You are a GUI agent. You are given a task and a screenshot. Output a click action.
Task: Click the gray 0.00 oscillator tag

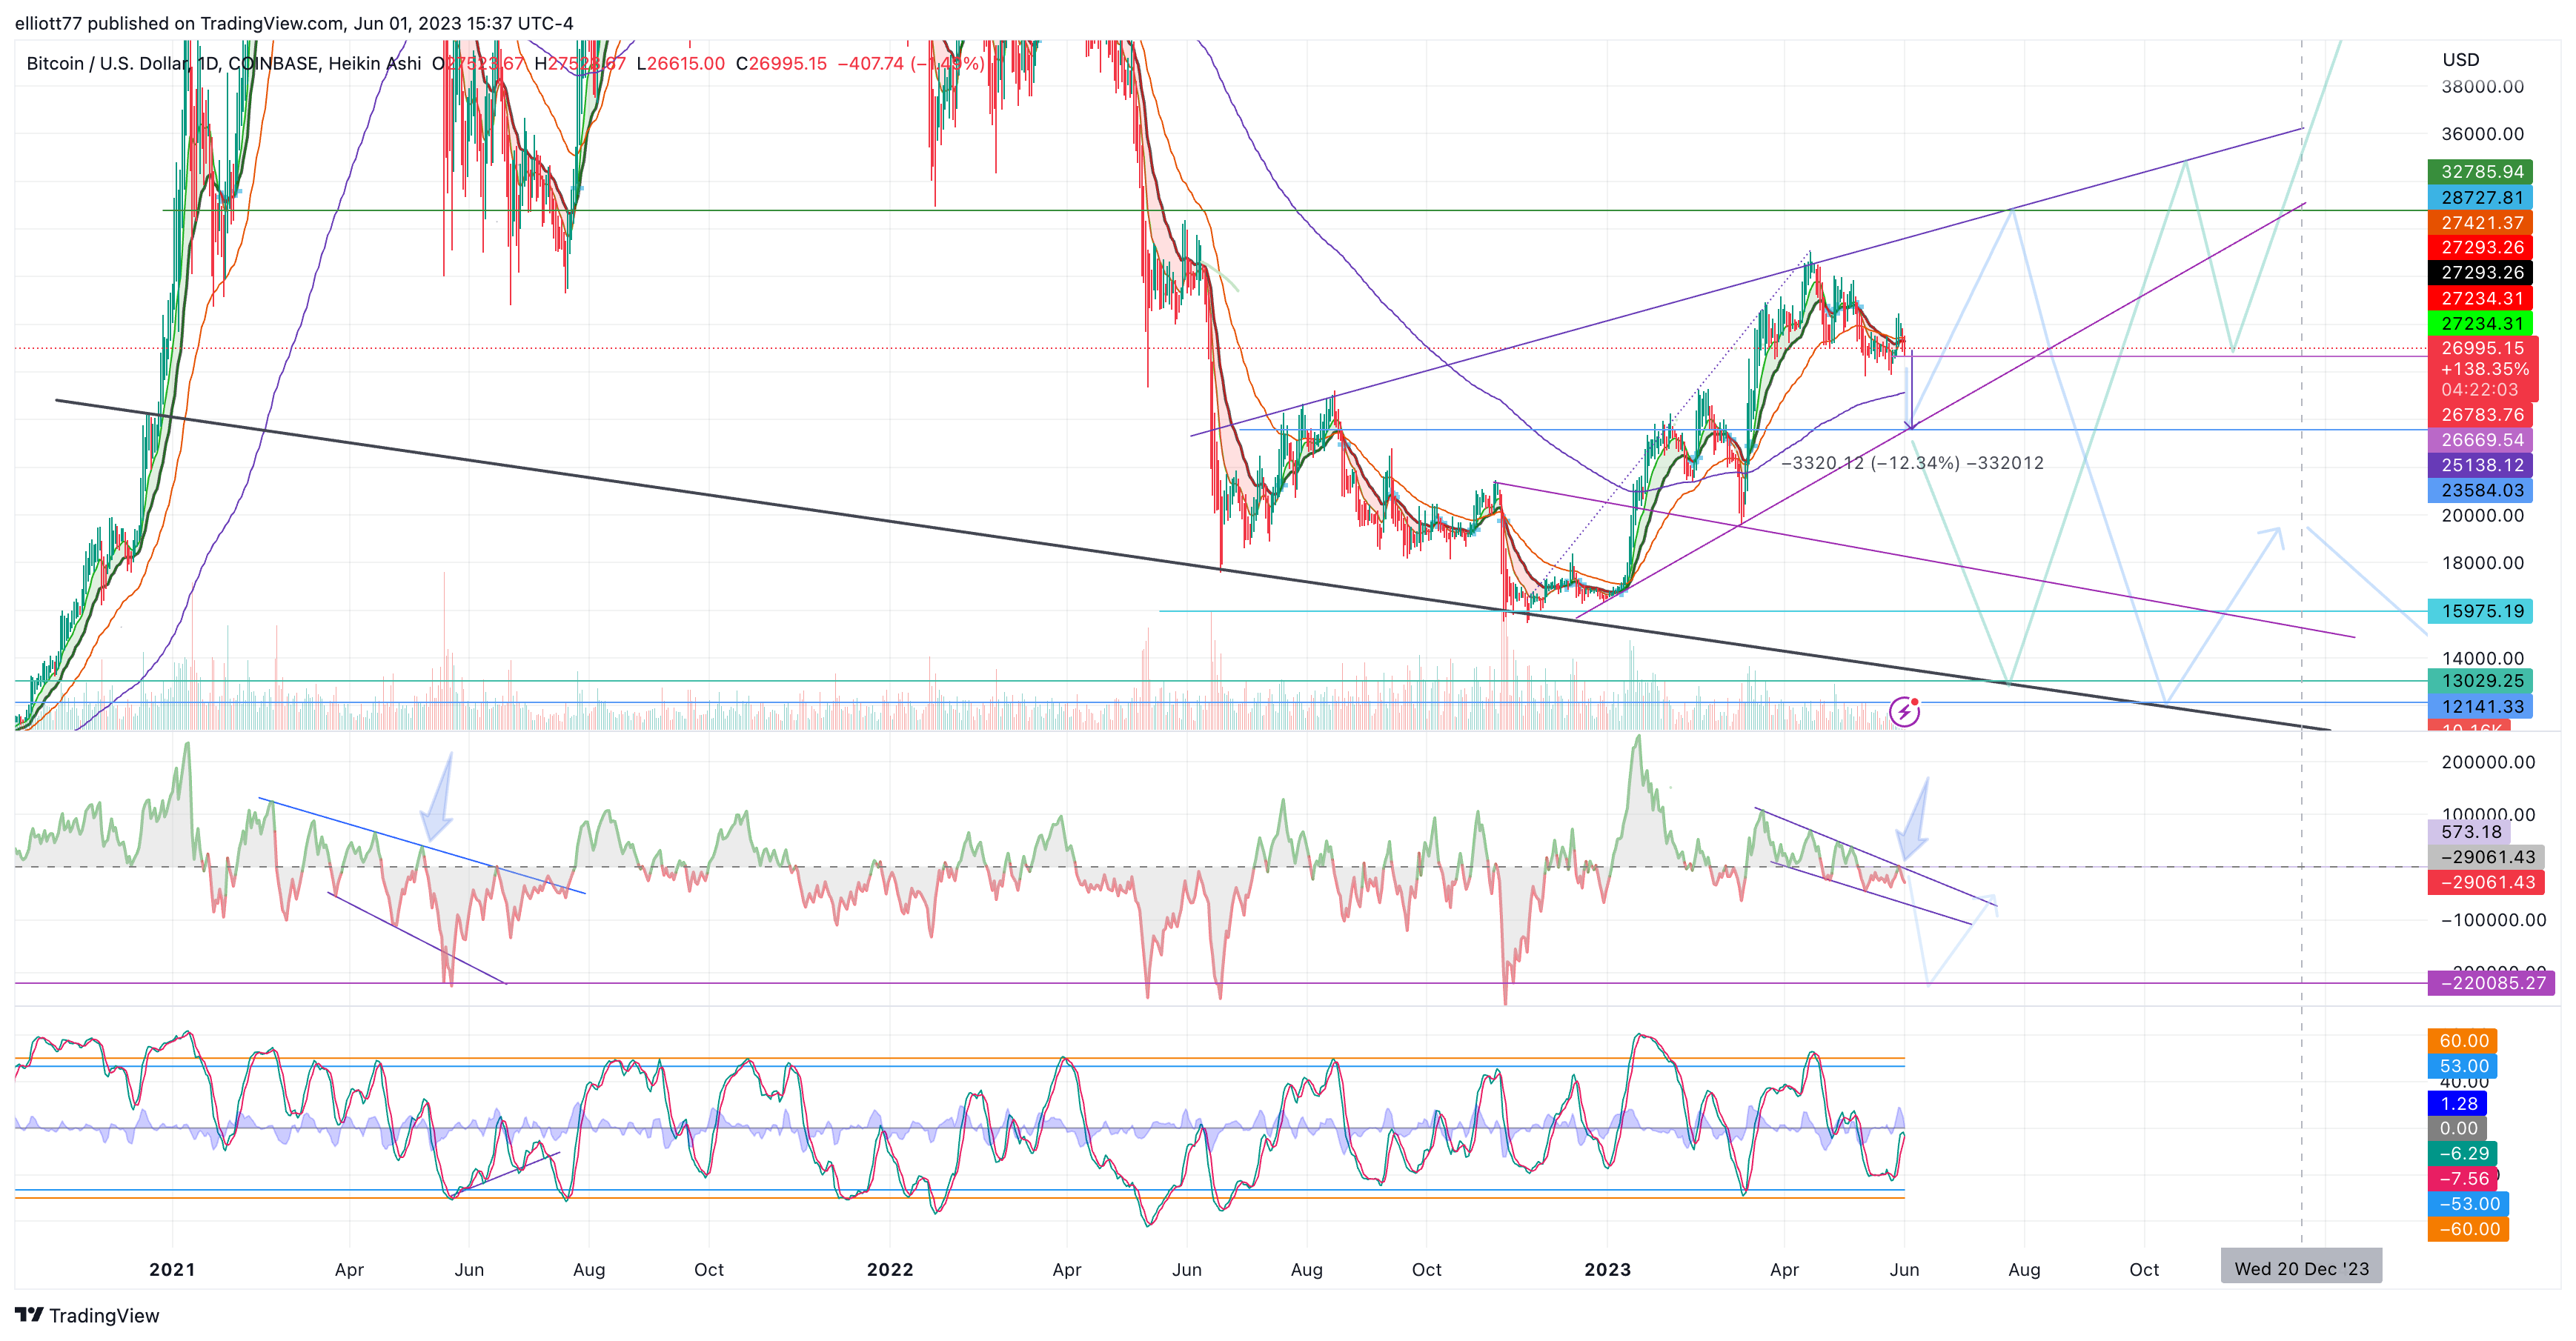tap(2457, 1129)
